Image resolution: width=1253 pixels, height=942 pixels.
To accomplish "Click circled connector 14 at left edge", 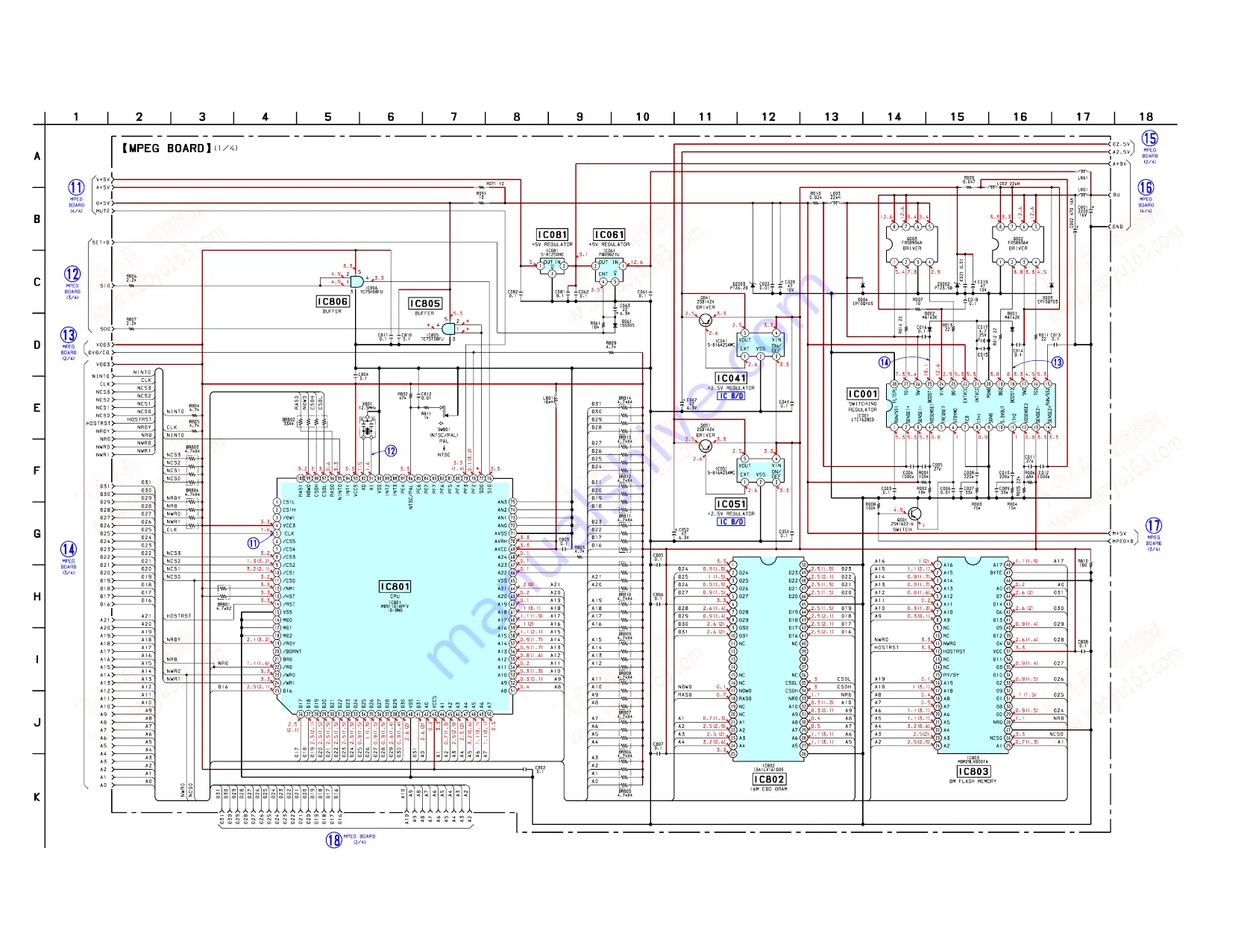I will 69,550.
